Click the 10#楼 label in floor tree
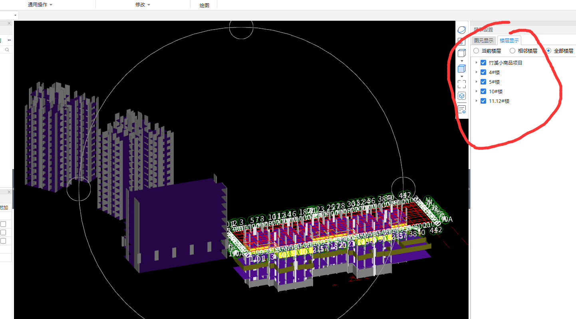576x319 pixels. [495, 91]
